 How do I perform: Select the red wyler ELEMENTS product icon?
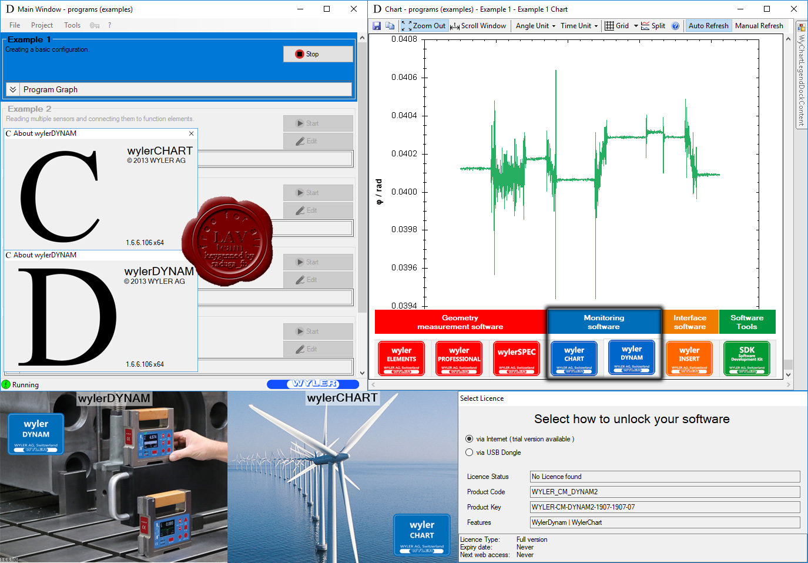click(401, 358)
